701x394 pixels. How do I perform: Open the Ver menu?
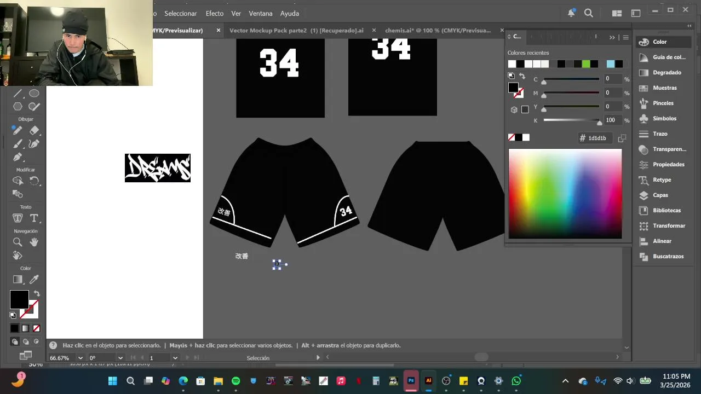[236, 13]
